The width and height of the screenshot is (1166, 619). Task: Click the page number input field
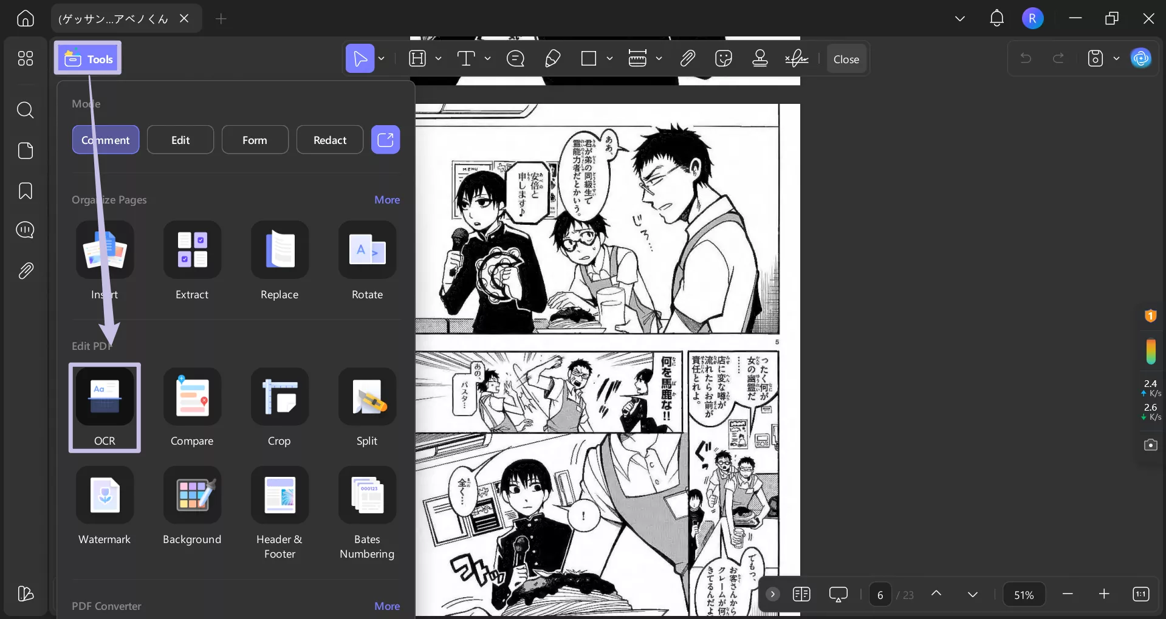tap(880, 595)
